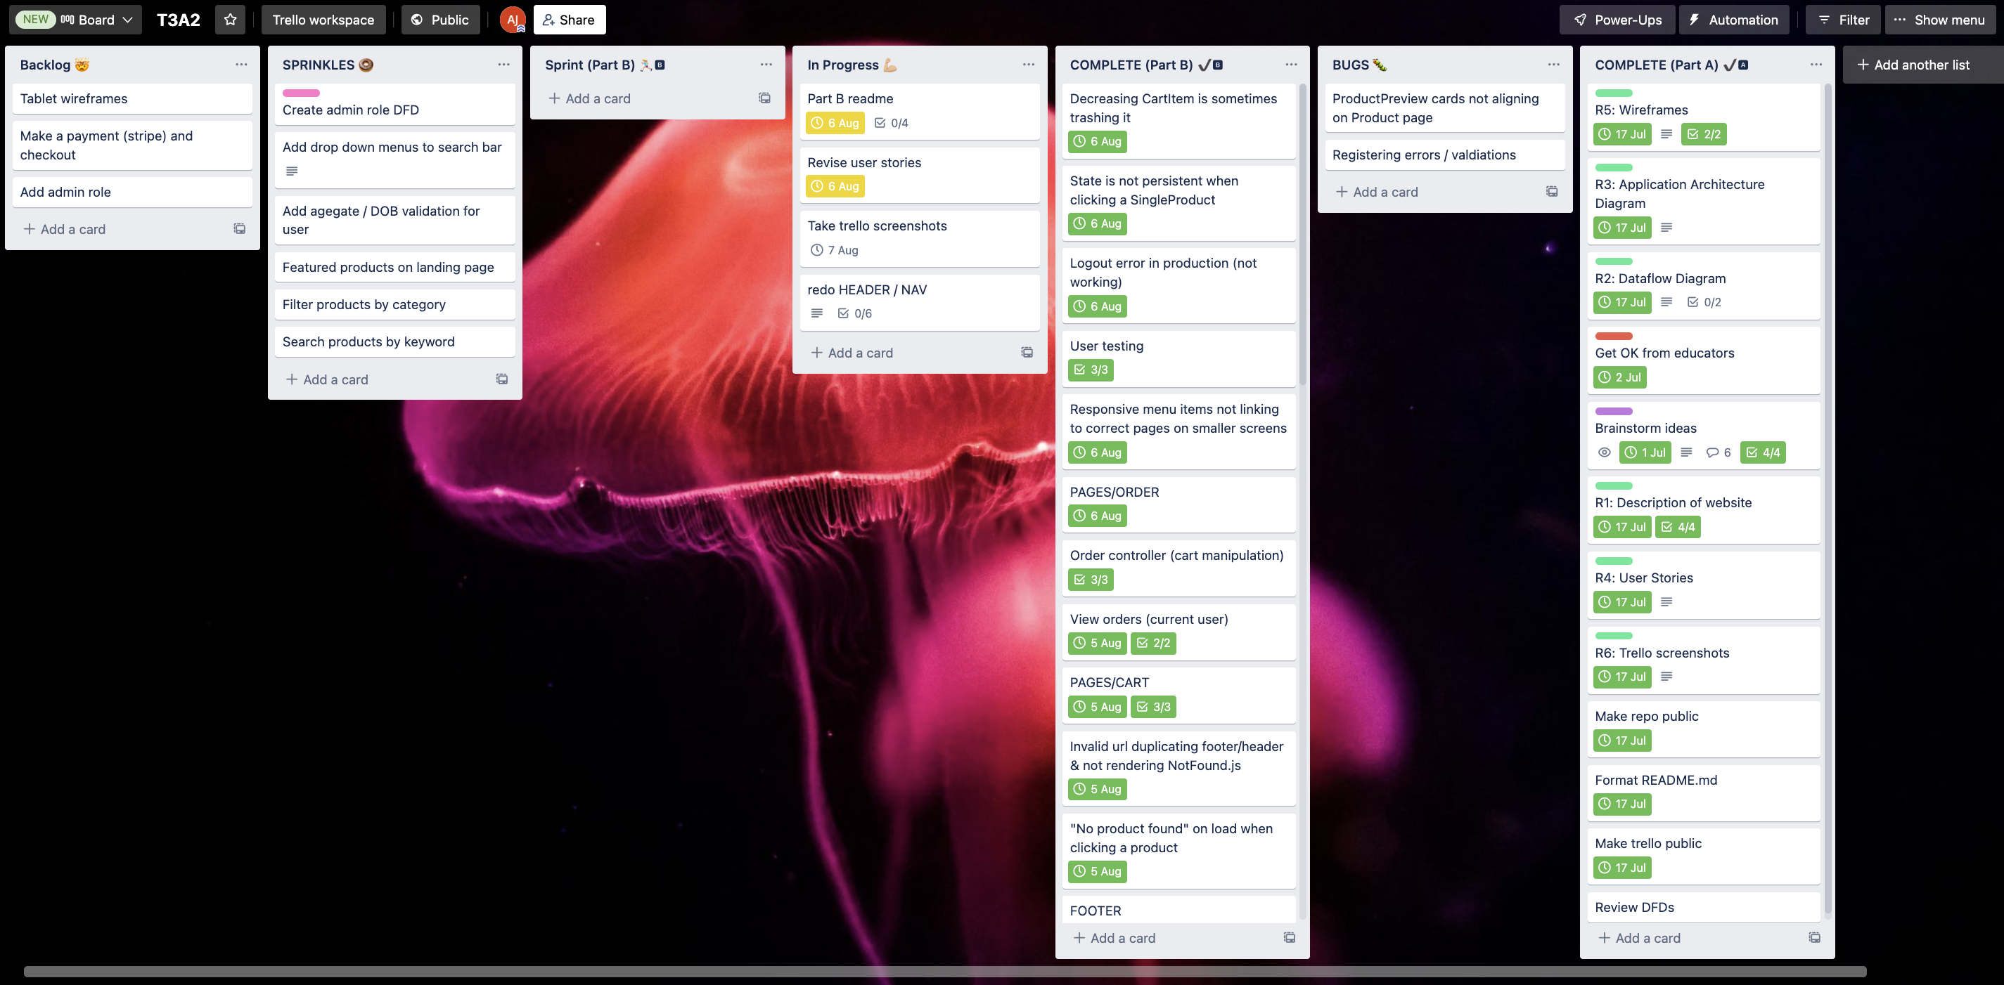This screenshot has width=2004, height=985.
Task: Open the Power-Ups rocket button
Action: click(1617, 20)
